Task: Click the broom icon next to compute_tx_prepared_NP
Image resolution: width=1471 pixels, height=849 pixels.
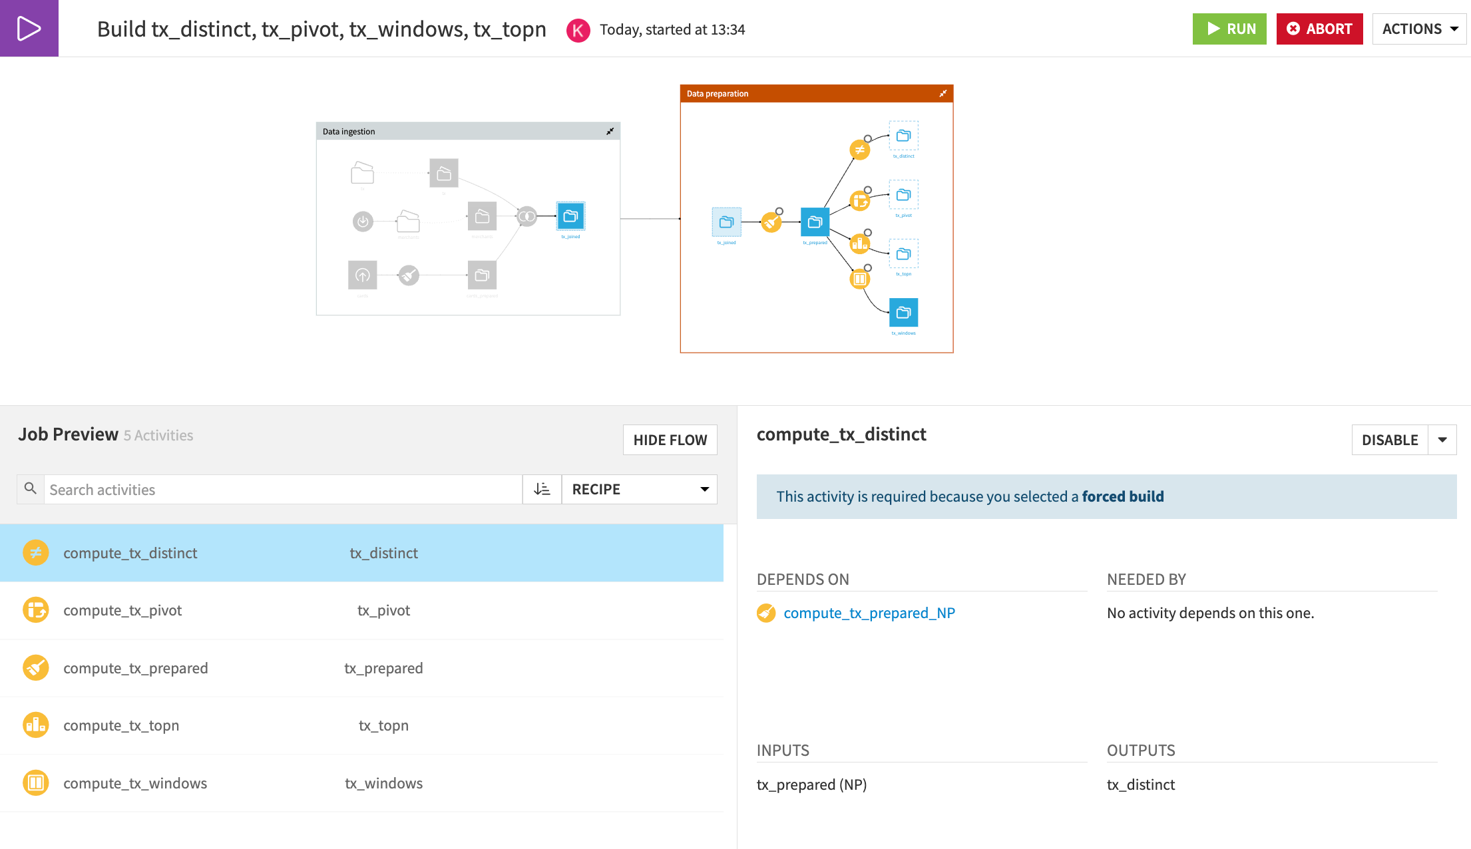Action: click(x=766, y=613)
